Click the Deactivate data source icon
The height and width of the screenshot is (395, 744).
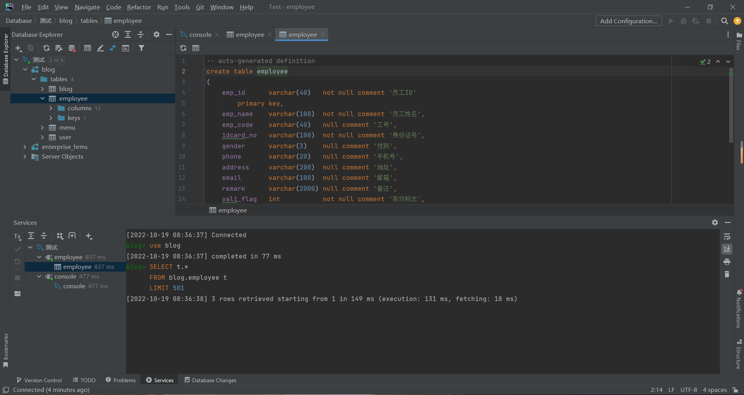coord(72,48)
